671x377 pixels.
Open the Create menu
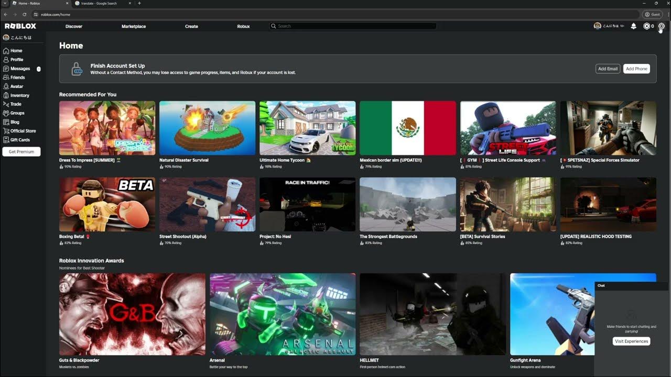[191, 26]
